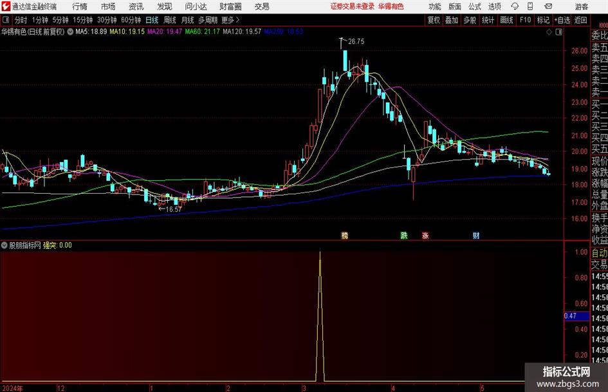
Task: Click the MA5: 18.89 indicator label
Action: [91, 32]
